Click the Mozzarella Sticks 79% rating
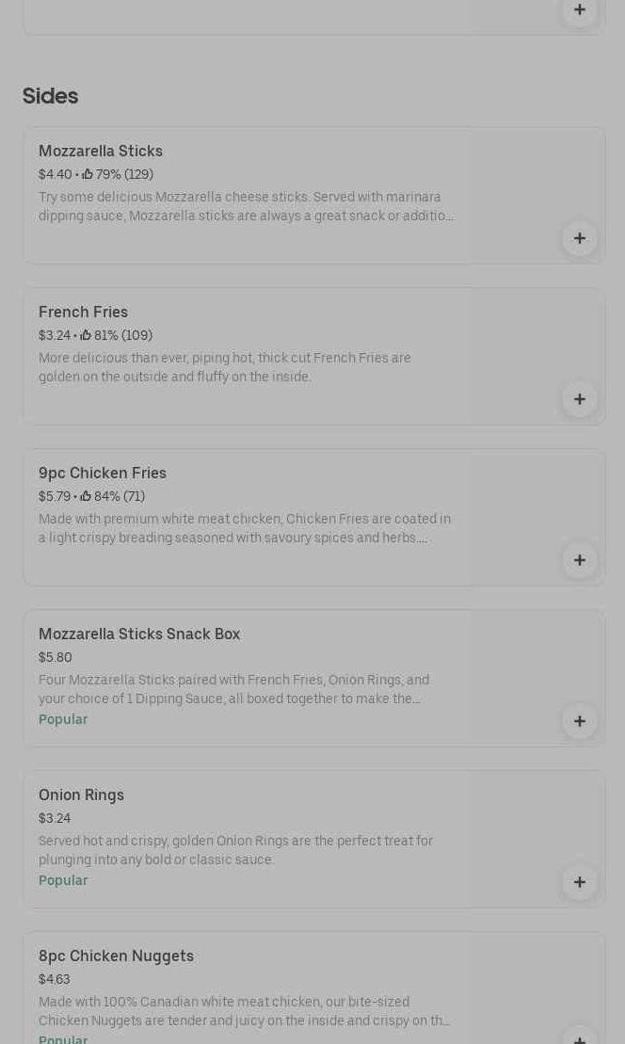The height and width of the screenshot is (1044, 625). click(118, 175)
